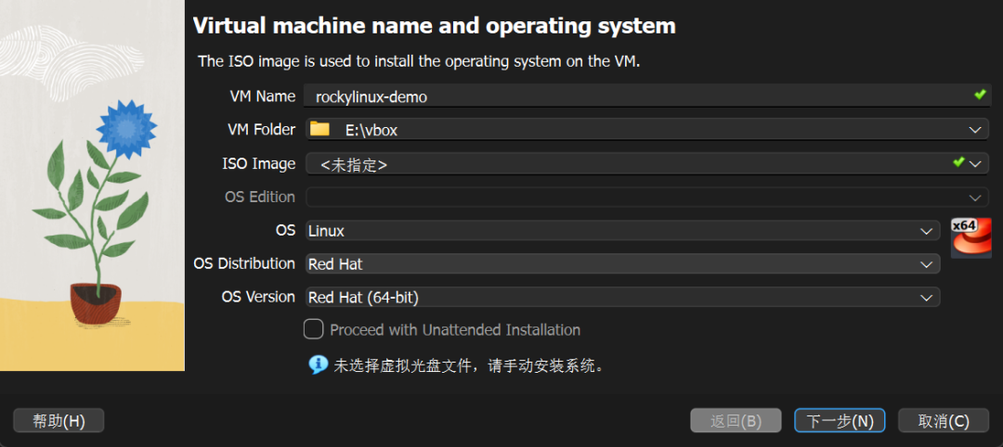Click in the VM Name text field

pos(646,96)
